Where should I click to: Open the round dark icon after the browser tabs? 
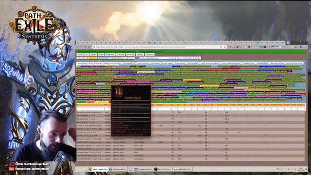pos(288,43)
